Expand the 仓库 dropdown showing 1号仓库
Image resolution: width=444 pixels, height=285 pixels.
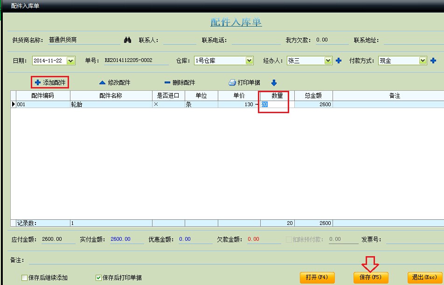pos(249,61)
